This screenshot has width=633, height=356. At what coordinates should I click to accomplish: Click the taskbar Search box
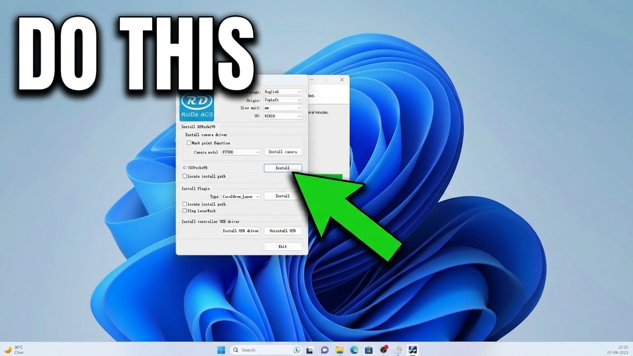pyautogui.click(x=267, y=350)
